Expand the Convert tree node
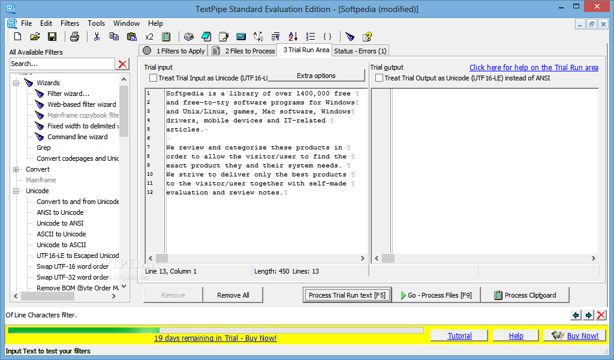The image size is (614, 360). click(x=16, y=169)
